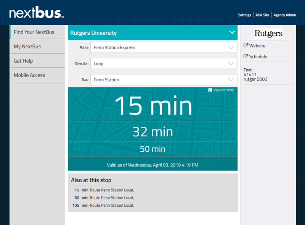
Task: Click the 15 min prediction
Action: (x=153, y=105)
